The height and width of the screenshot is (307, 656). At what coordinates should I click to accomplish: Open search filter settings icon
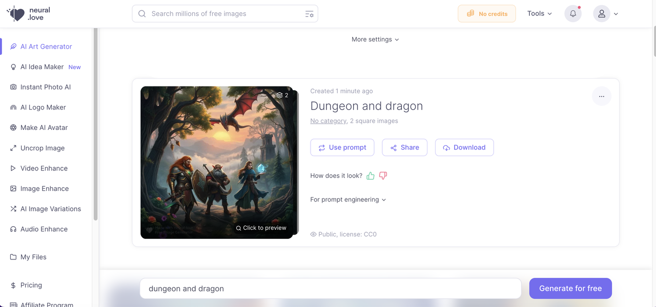click(309, 14)
